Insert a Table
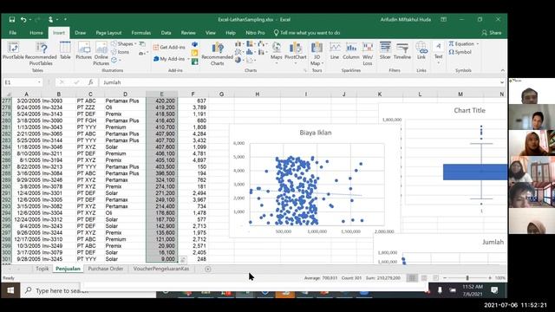Image resolution: width=555 pixels, height=312 pixels. [x=65, y=50]
